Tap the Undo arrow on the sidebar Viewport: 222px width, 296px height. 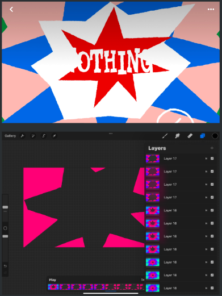pyautogui.click(x=5, y=266)
